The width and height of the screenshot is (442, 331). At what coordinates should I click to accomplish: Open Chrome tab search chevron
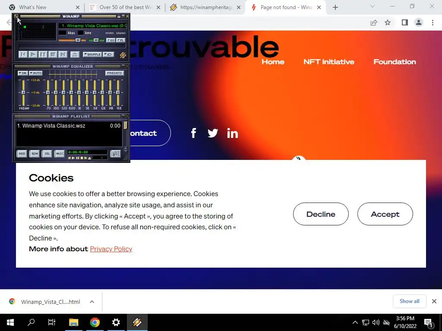[x=373, y=6]
